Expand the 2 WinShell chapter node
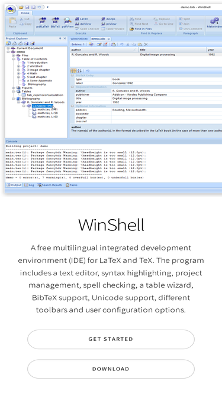The width and height of the screenshot is (222, 394). (x=18, y=66)
